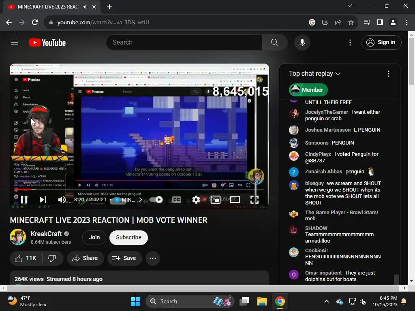Enter full screen mode
Image resolution: width=415 pixels, height=311 pixels.
click(x=255, y=199)
